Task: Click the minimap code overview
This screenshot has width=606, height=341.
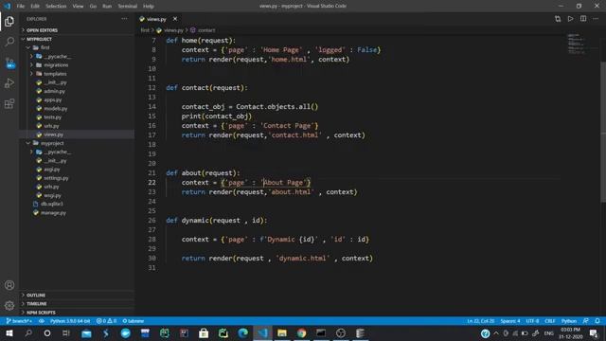Action: (x=579, y=45)
